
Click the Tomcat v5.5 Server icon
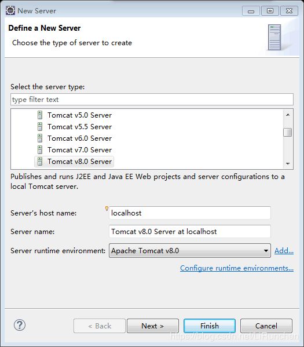click(x=40, y=127)
